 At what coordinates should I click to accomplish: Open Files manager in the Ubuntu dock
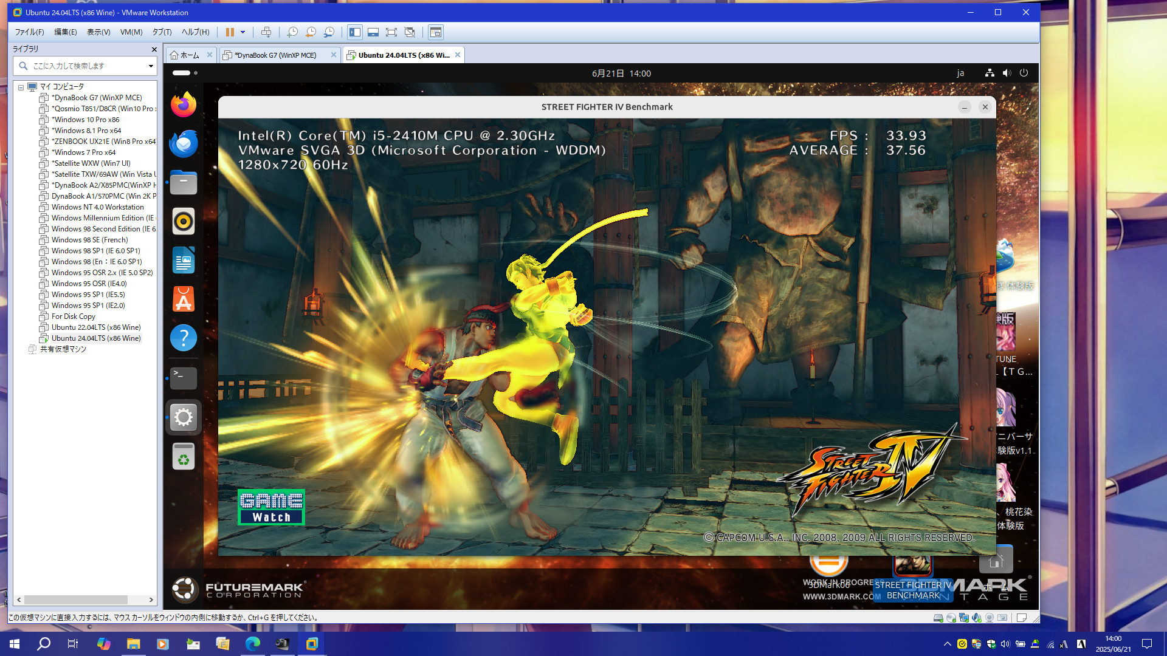(x=183, y=182)
